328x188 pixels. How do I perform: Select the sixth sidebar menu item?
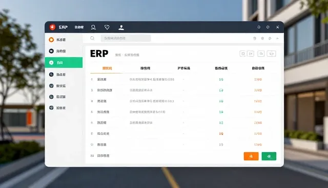pos(64,97)
